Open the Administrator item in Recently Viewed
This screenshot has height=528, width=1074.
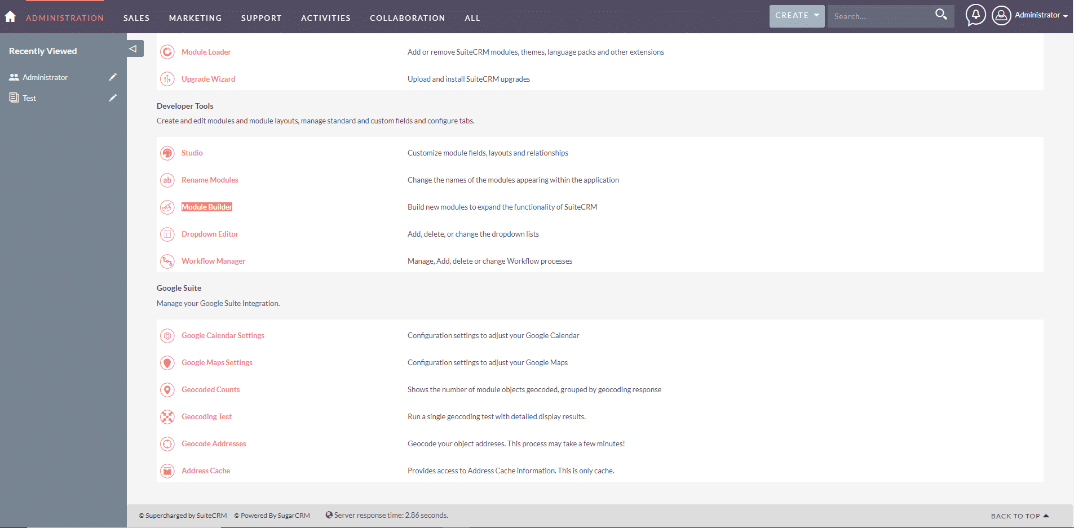(x=45, y=77)
